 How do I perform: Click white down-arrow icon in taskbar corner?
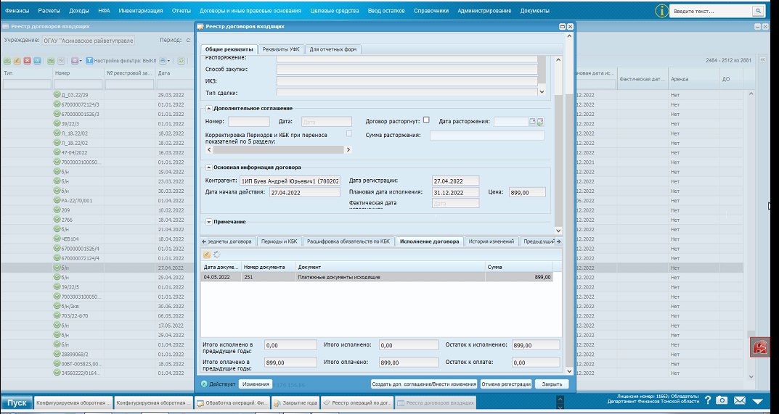757,401
